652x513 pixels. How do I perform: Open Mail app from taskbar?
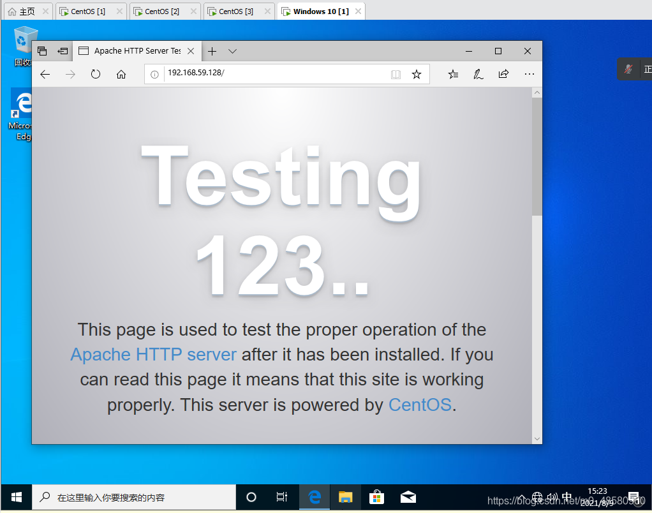pos(408,497)
